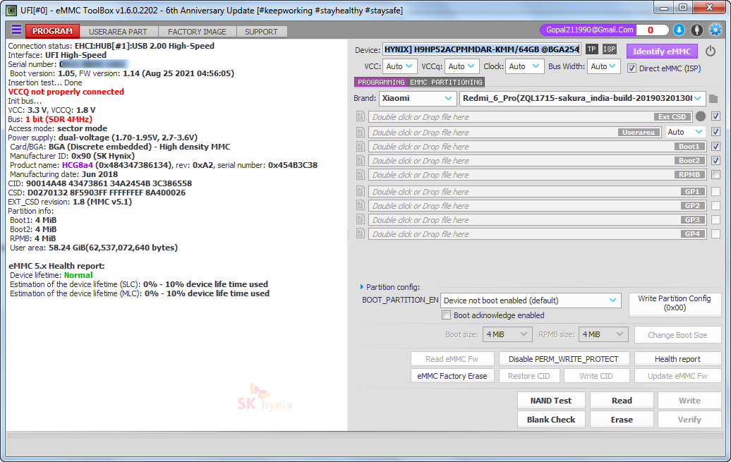Click the TP test point icon
The height and width of the screenshot is (462, 731).
point(591,49)
